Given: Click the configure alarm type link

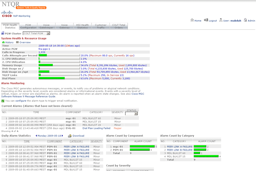Looking at the screenshot, I should (x=21, y=101).
